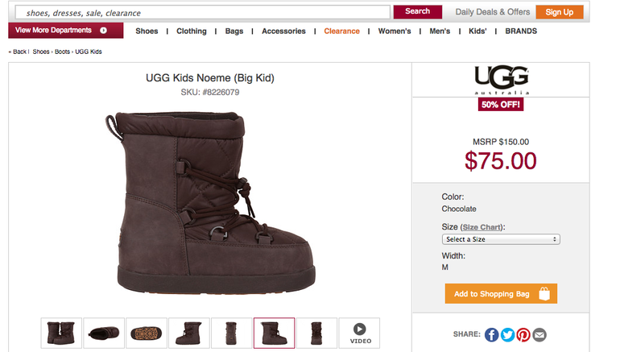The image size is (620, 352).
Task: Select the first pair-of-boots thumbnail
Action: [x=62, y=333]
